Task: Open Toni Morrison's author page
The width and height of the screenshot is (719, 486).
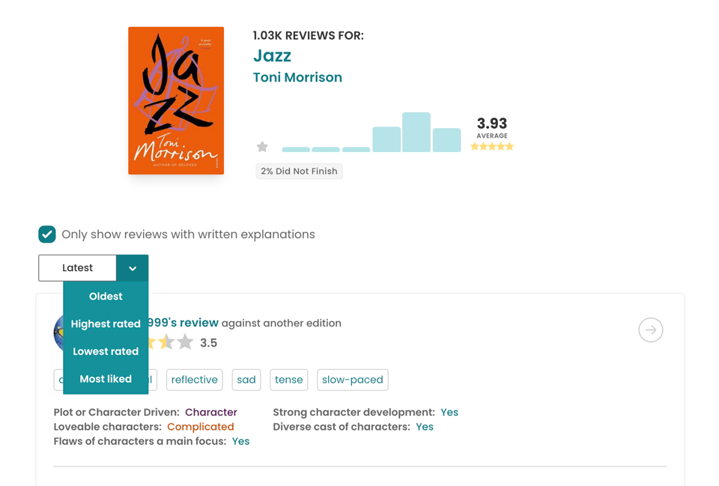Action: 297,76
